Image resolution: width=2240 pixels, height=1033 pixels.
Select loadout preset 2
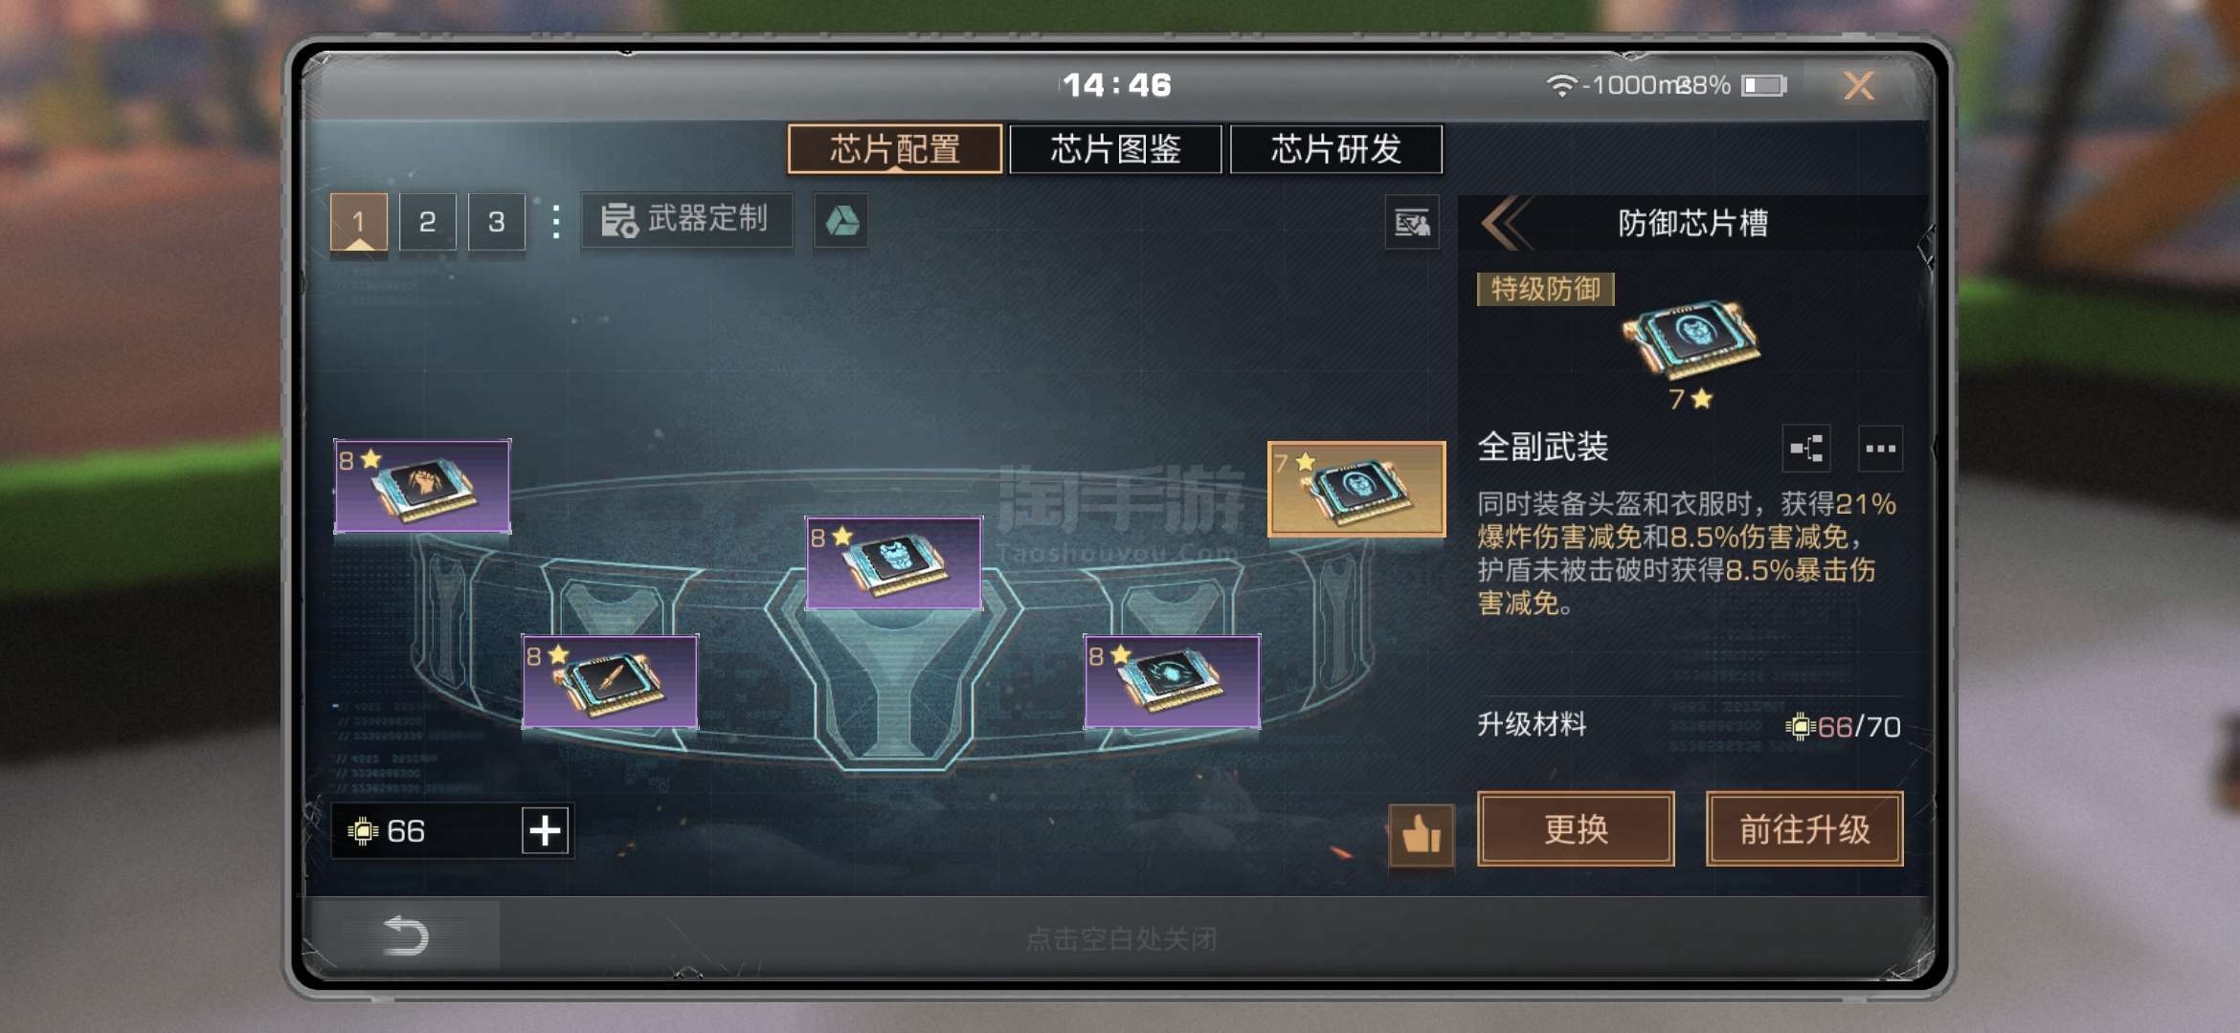(428, 222)
